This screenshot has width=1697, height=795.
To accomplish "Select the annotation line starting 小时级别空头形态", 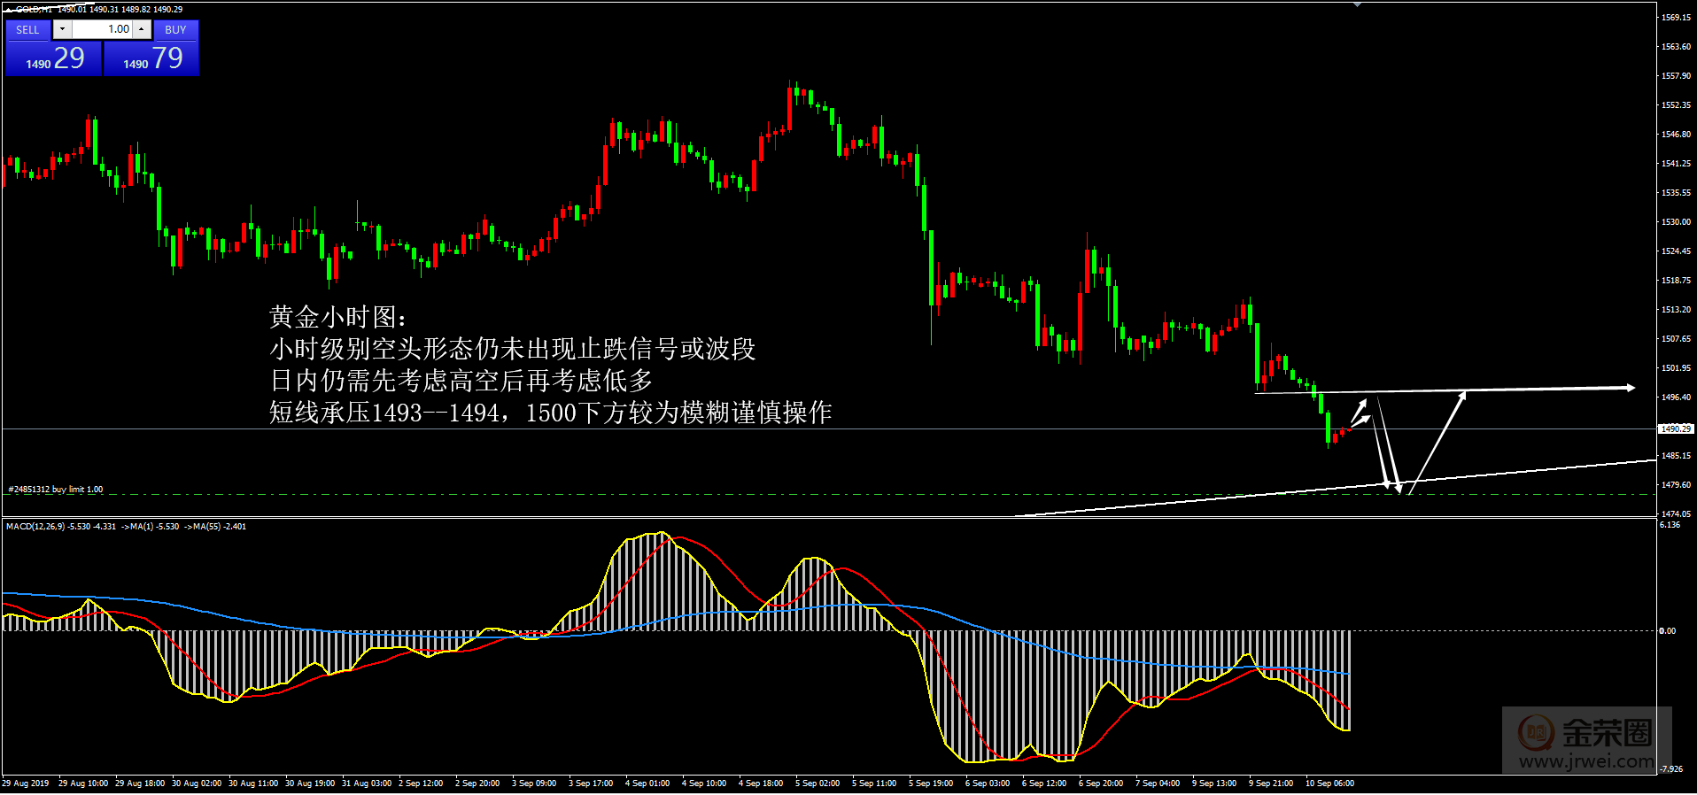I will 512,349.
